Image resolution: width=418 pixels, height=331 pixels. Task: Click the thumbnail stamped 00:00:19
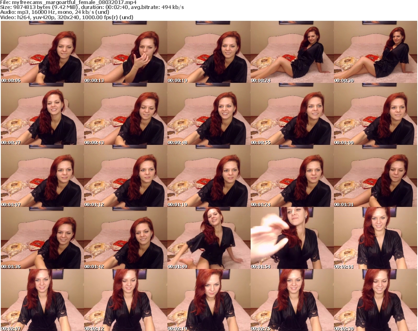click(209, 52)
